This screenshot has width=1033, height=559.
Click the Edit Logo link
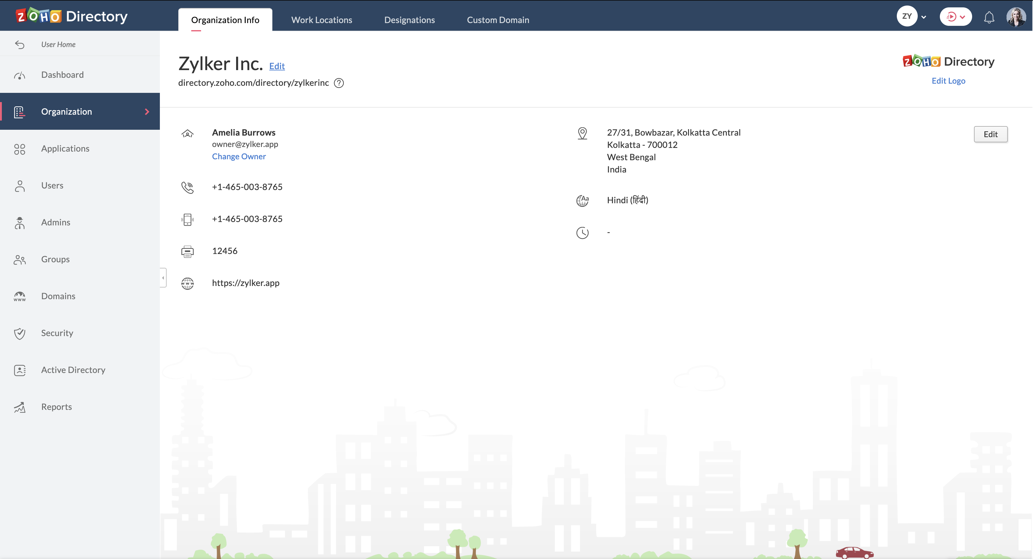point(948,81)
